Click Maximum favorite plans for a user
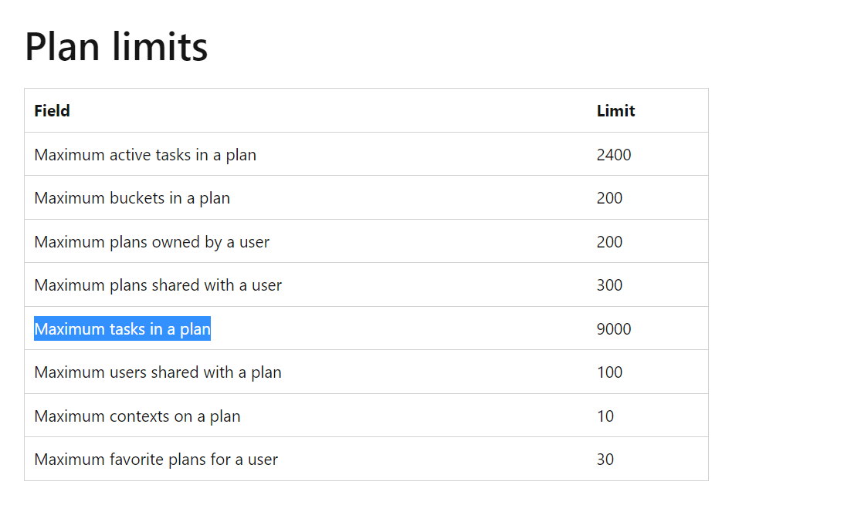Viewport: 844px width, 505px height. coord(156,460)
